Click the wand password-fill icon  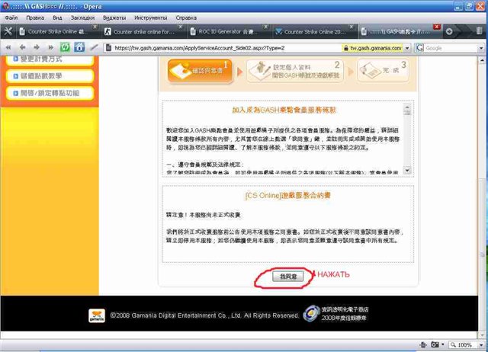point(94,47)
